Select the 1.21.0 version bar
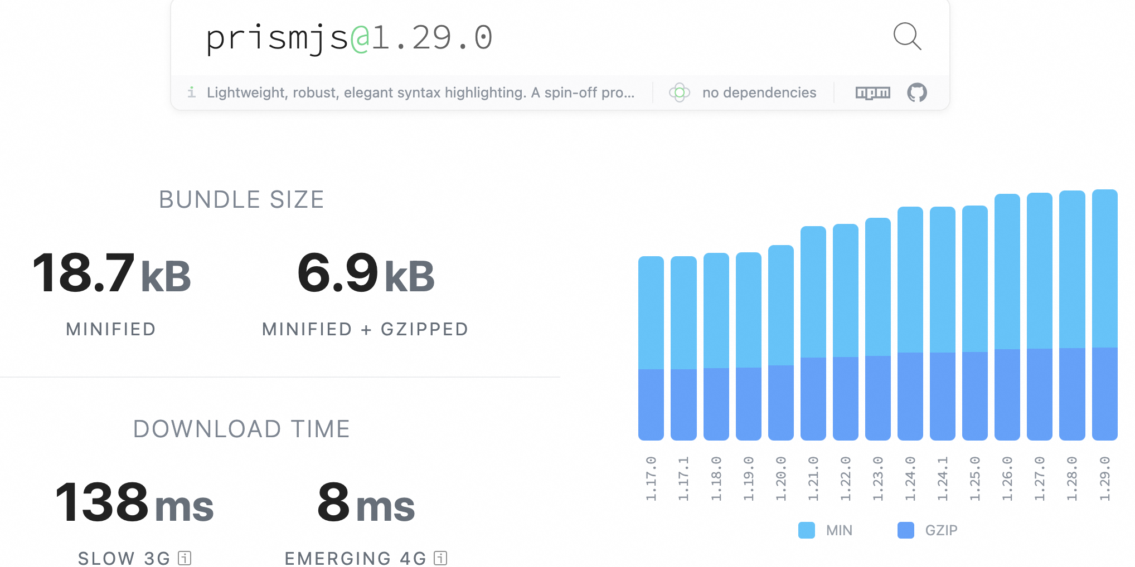The height and width of the screenshot is (567, 1135). pos(813,333)
